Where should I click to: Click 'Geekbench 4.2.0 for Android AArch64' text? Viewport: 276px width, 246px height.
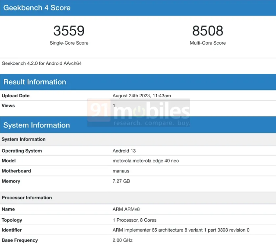[41, 63]
